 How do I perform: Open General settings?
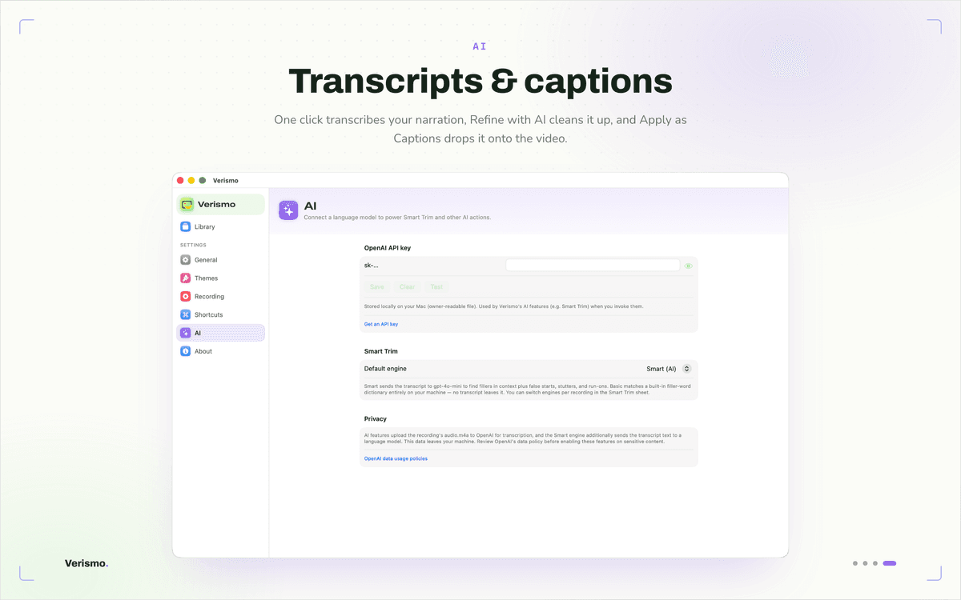tap(220, 260)
